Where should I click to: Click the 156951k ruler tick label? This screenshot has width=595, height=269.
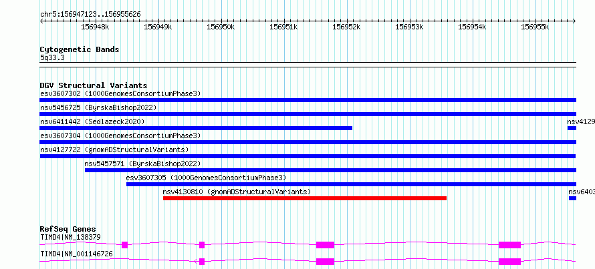[x=284, y=27]
